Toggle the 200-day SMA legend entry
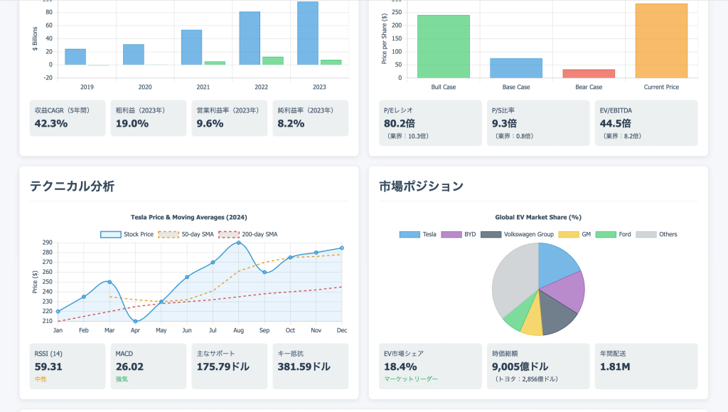 pos(247,234)
